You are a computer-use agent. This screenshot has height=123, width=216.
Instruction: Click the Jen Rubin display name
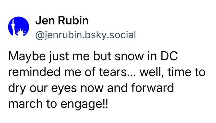click(x=62, y=21)
